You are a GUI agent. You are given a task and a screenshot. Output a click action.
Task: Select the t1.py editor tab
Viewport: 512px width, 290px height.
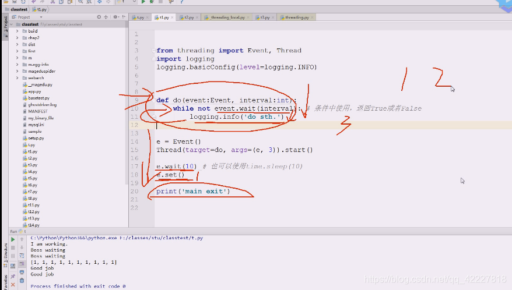point(164,17)
